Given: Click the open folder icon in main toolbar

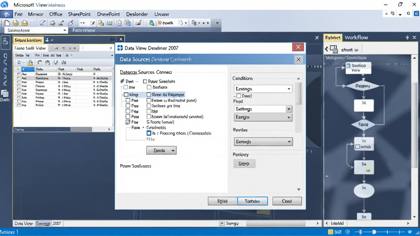Looking at the screenshot, I should (x=16, y=23).
